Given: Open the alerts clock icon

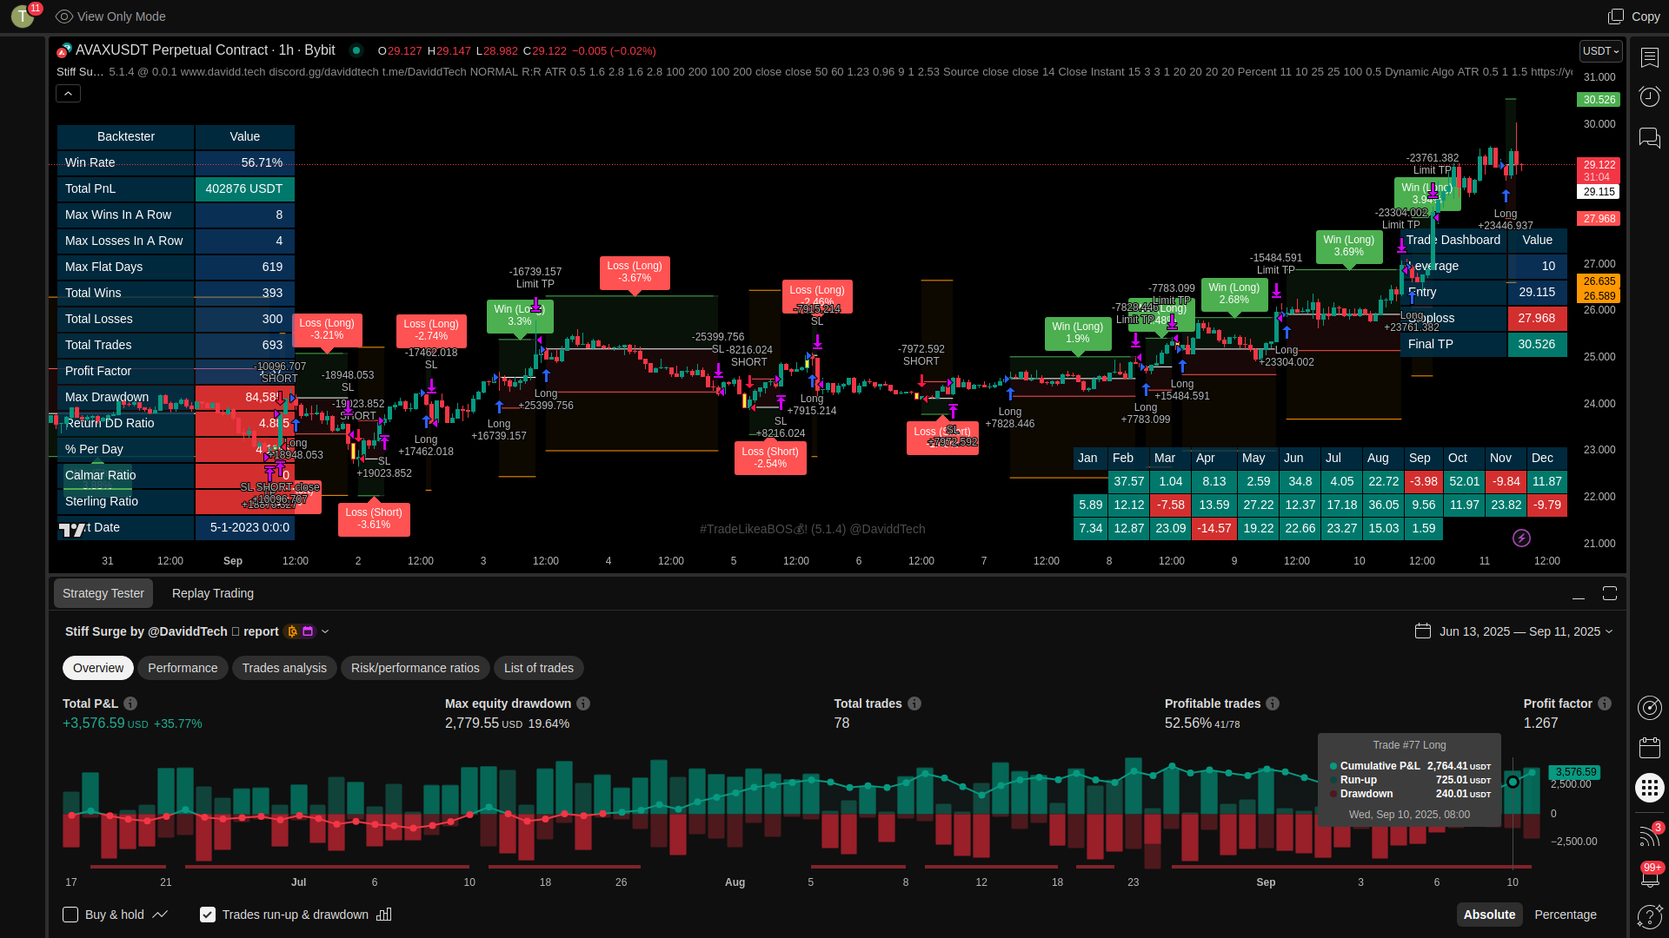Looking at the screenshot, I should 1649,96.
